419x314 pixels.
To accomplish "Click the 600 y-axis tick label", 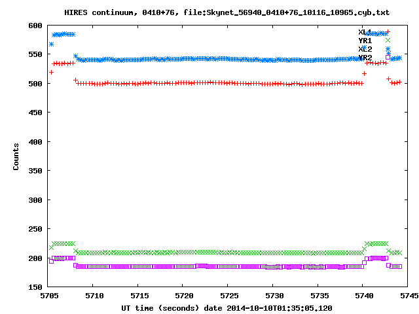I will [35, 26].
